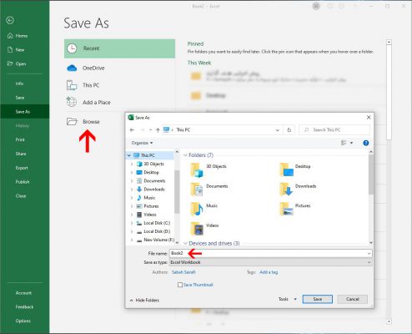Select the Recent locations entry

pyautogui.click(x=119, y=48)
